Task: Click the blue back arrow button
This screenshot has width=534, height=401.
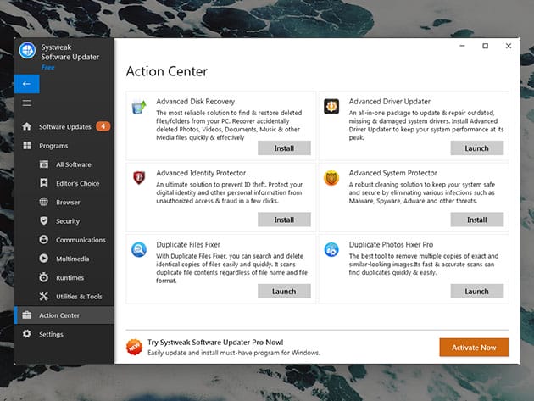Action: pos(27,84)
